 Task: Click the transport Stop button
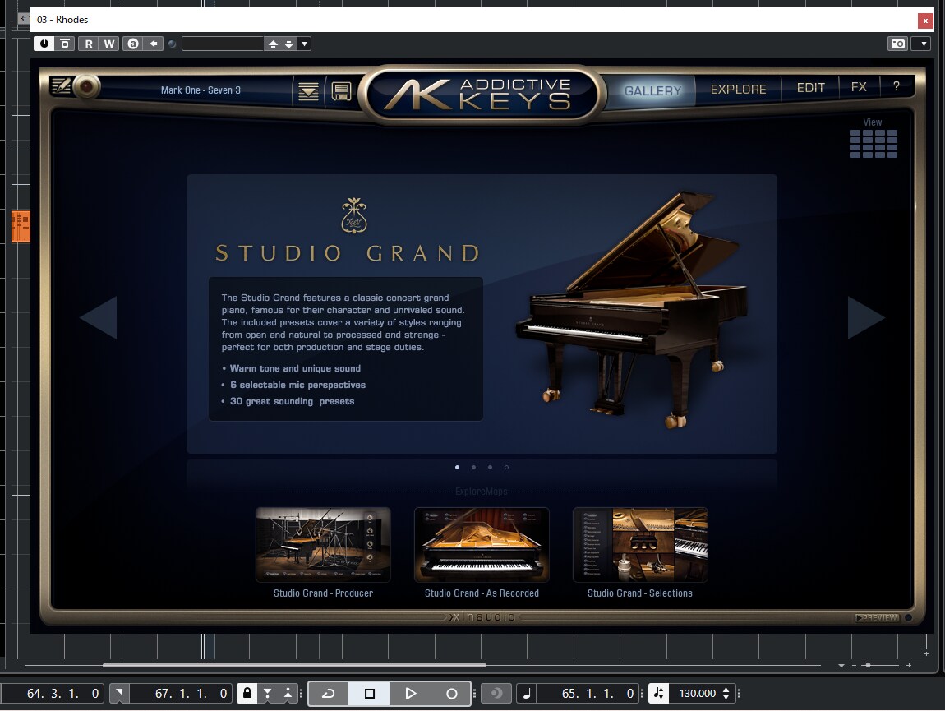[x=370, y=694]
